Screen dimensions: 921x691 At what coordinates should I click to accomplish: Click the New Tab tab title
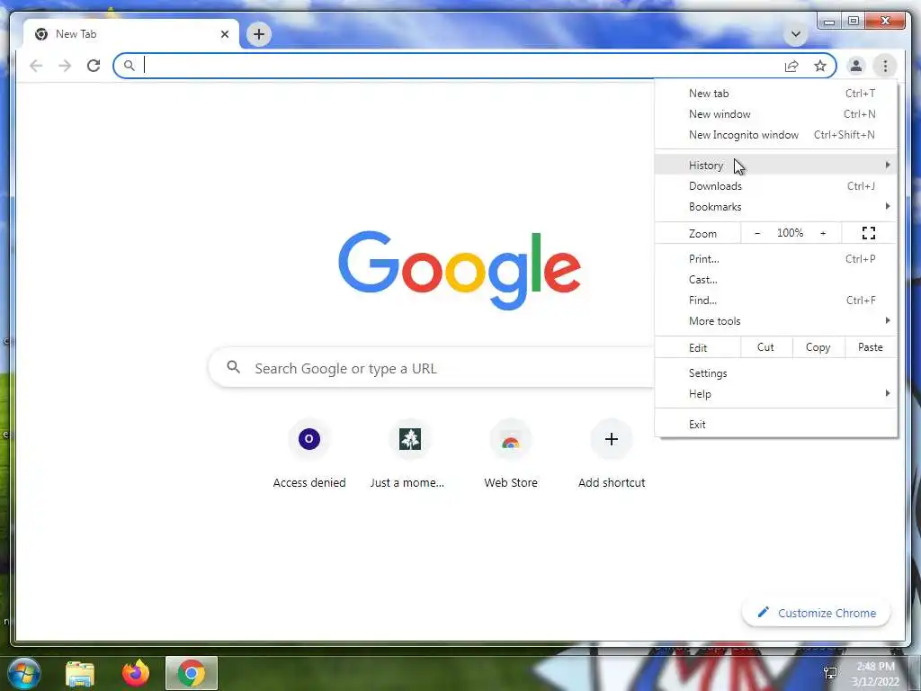pos(76,34)
